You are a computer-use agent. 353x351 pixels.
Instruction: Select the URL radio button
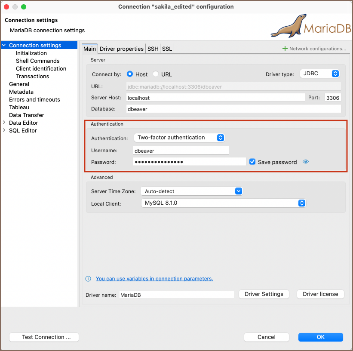click(x=156, y=74)
